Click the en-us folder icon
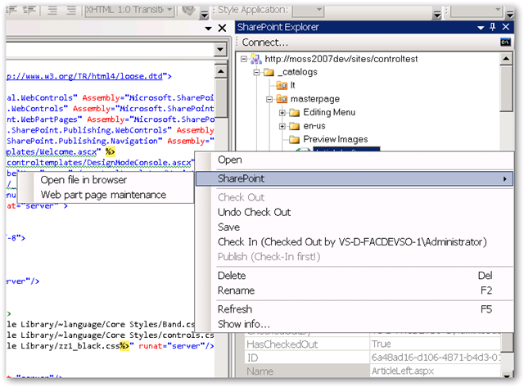Viewport: 524px width, 387px height. (x=295, y=126)
